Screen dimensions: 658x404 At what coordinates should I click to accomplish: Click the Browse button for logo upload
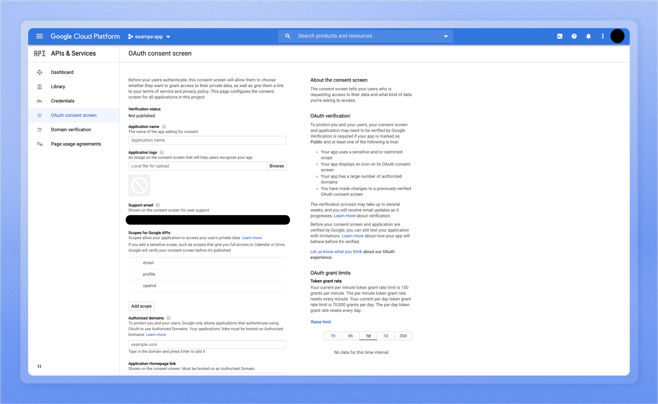[277, 166]
